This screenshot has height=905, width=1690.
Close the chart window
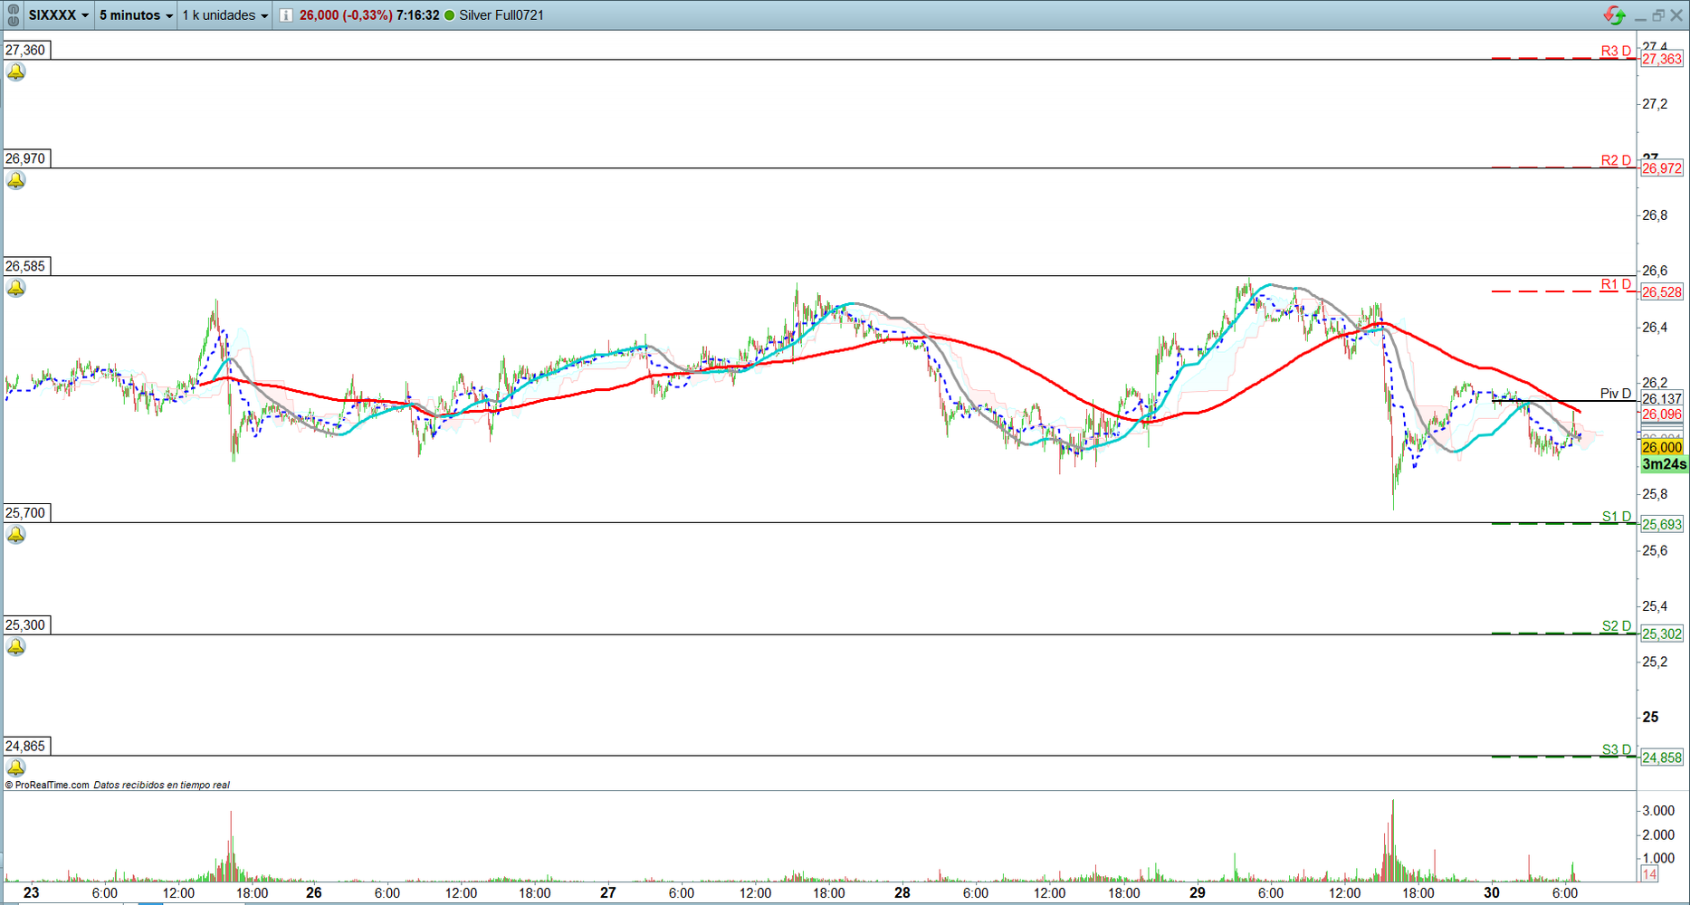coord(1676,15)
